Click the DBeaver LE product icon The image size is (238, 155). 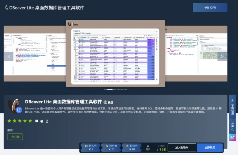[x=15, y=106]
